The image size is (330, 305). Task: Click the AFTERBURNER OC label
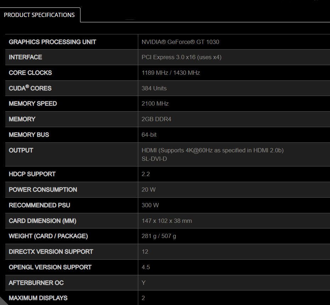pos(36,283)
